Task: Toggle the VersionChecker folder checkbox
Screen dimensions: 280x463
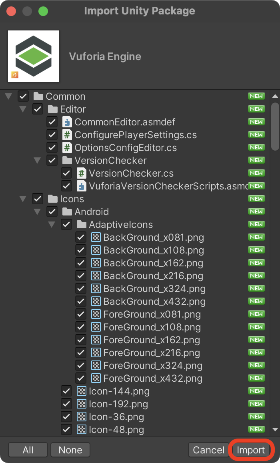Action: click(52, 160)
